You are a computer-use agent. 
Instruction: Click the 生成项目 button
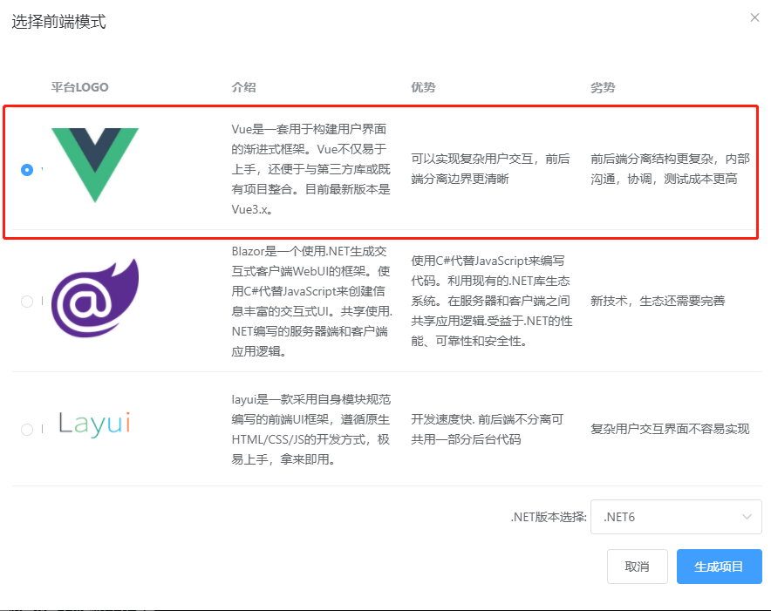(x=719, y=566)
